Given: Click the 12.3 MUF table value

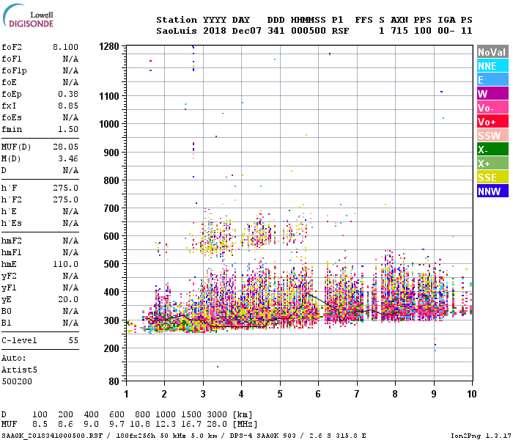Looking at the screenshot, I should pyautogui.click(x=166, y=424).
